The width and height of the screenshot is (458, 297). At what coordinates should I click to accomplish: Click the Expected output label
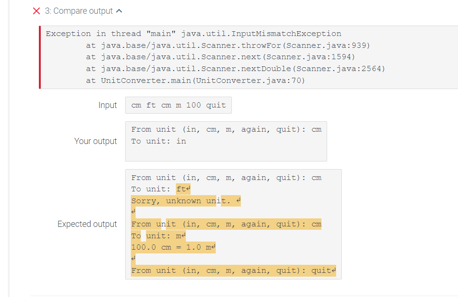pos(87,224)
